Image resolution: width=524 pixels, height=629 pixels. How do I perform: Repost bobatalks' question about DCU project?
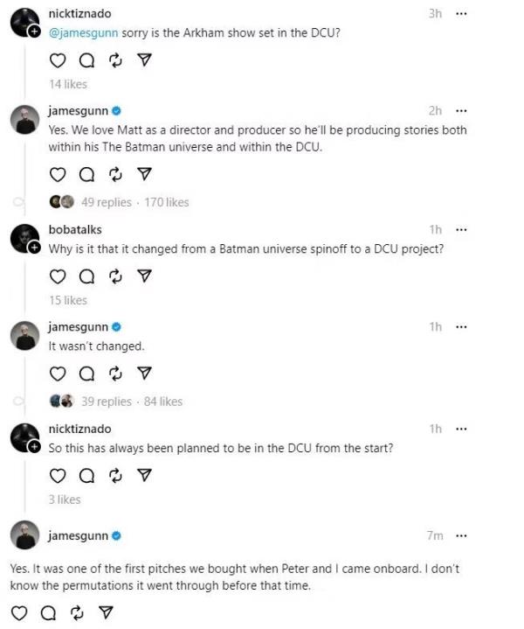click(115, 276)
